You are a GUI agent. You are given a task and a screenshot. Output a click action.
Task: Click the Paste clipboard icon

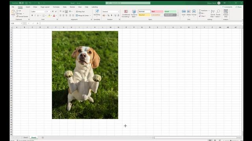(x=13, y=11)
